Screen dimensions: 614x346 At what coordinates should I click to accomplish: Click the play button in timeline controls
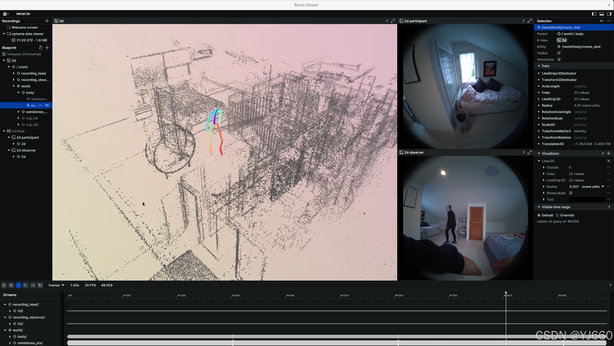[4, 285]
